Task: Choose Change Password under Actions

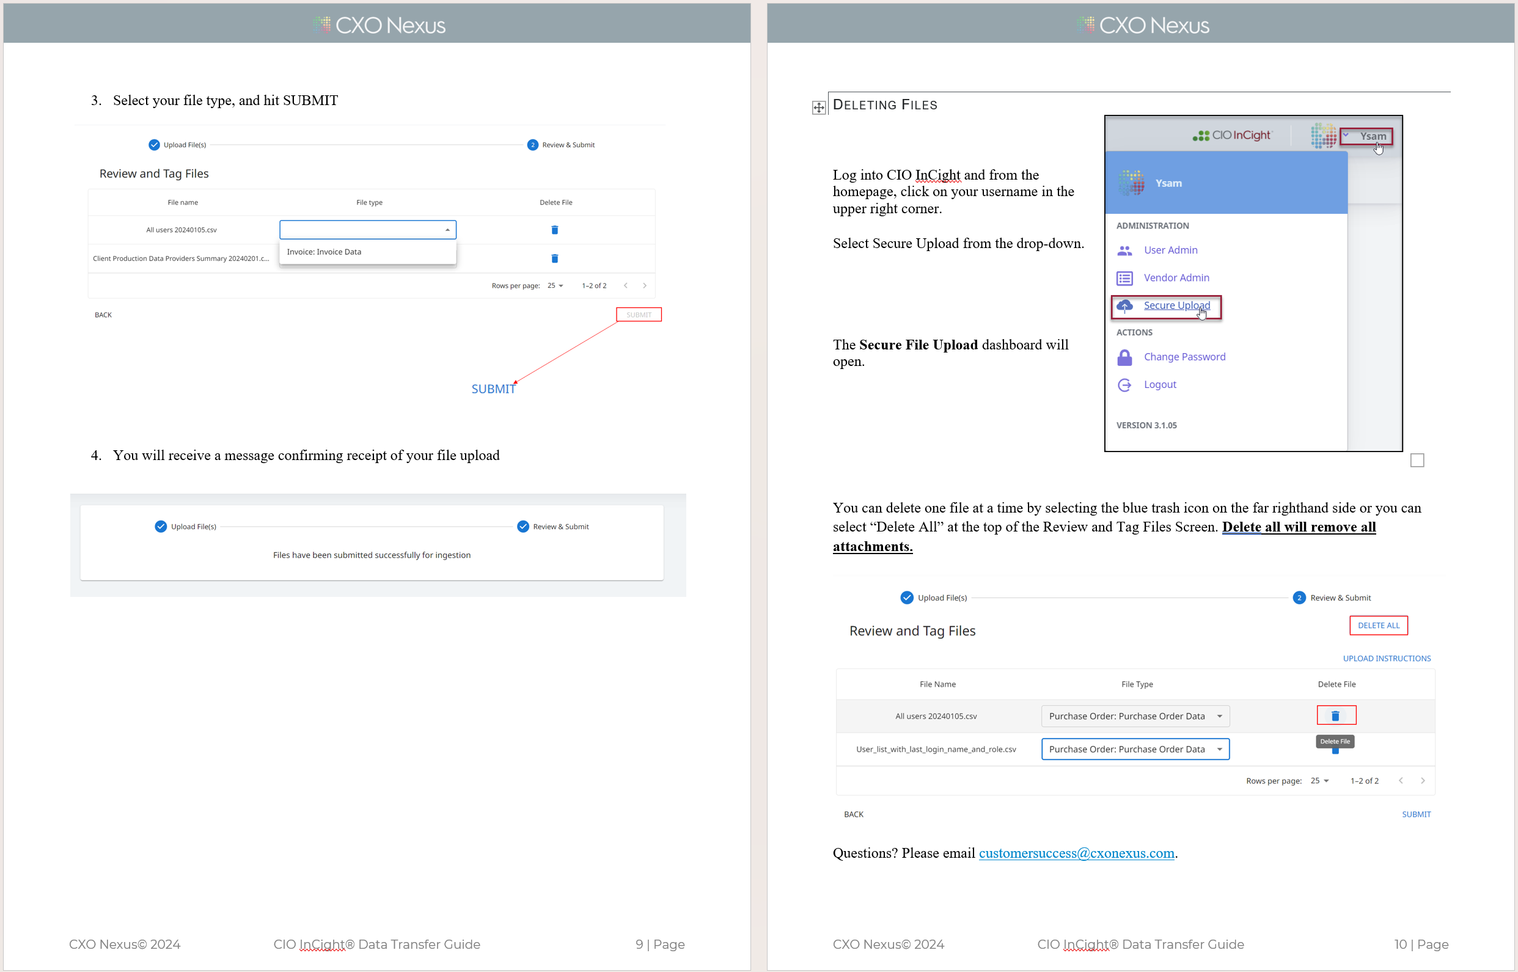Action: click(1185, 357)
